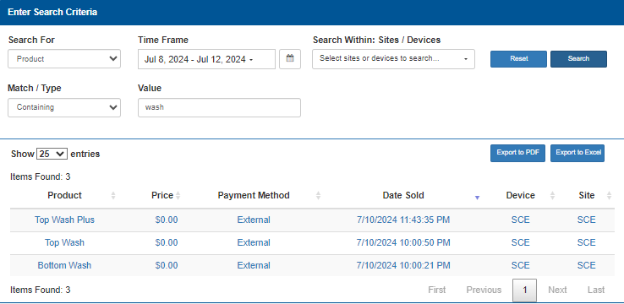Open the Bottom Wash product
Screen dimensions: 624x304
pyautogui.click(x=64, y=265)
